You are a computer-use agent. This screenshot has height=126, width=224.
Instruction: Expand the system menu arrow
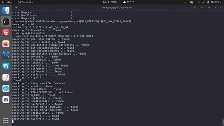(x=221, y=2)
